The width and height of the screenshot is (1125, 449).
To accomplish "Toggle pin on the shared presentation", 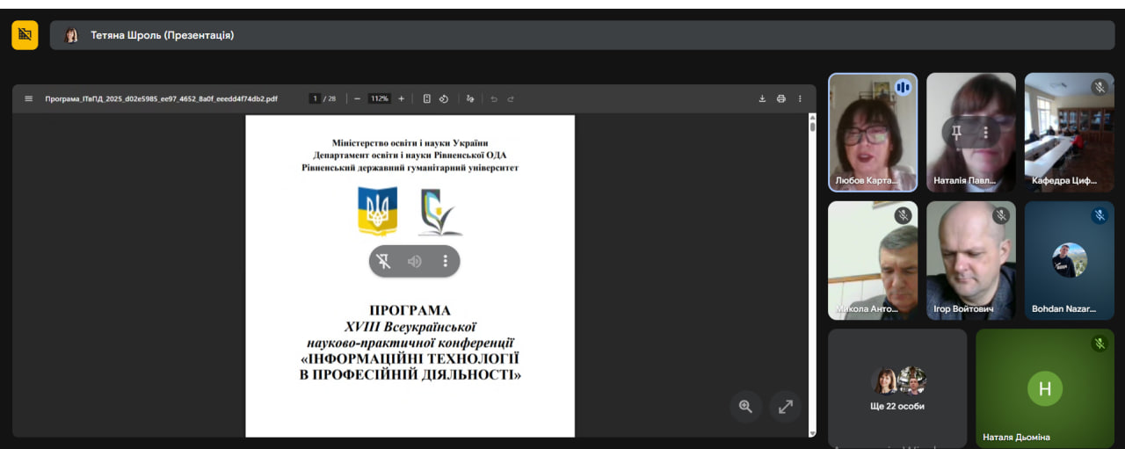I will [x=384, y=261].
